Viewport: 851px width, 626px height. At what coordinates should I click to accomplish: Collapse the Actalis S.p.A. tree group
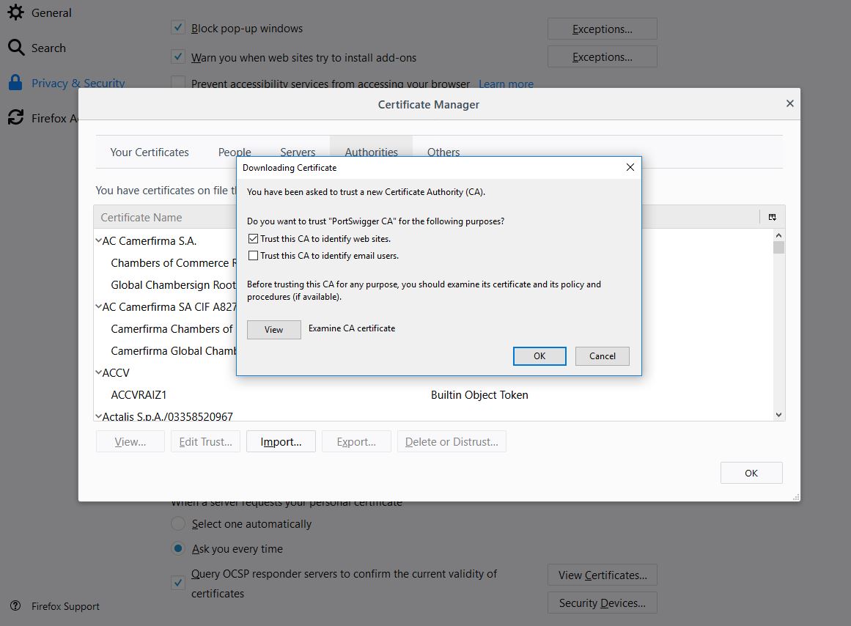(98, 416)
